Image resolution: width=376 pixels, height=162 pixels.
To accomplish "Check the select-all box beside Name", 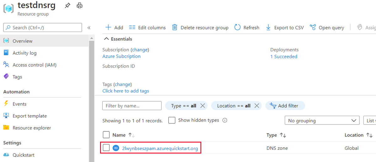I will click(x=106, y=135).
